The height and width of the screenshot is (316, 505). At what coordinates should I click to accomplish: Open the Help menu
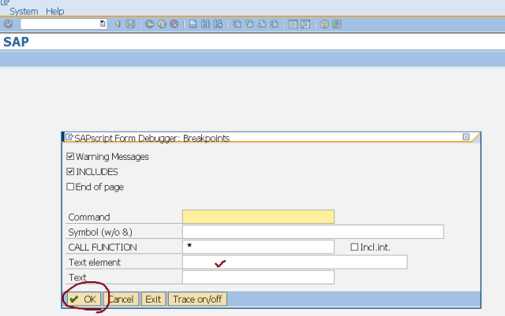[x=54, y=11]
